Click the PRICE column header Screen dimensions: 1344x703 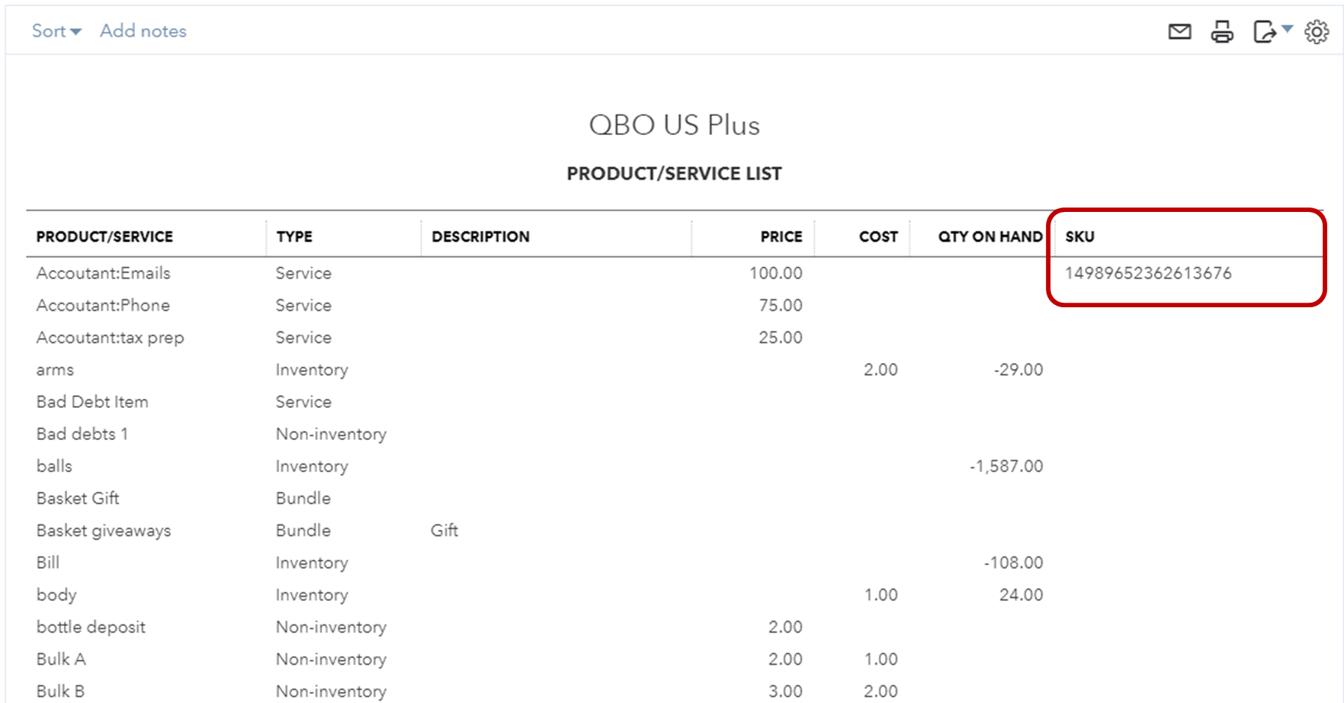coord(781,236)
